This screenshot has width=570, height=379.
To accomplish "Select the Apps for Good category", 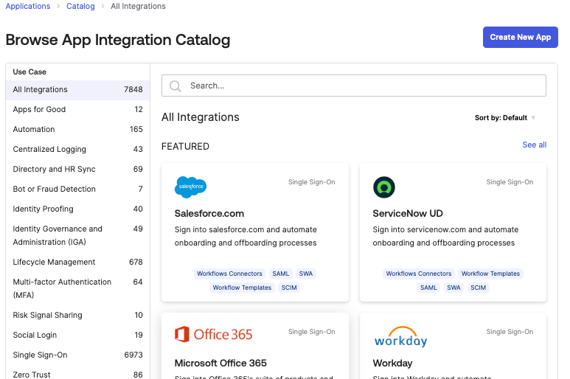I will pos(77,109).
